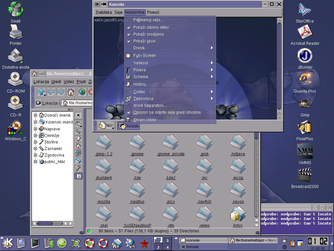Launch Quanta Plus from desktop
Image resolution: width=334 pixels, height=251 pixels.
pos(305,80)
